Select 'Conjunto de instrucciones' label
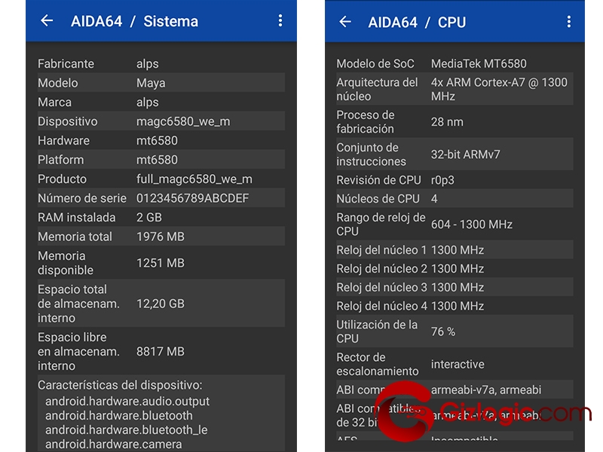The image size is (603, 452). (371, 154)
